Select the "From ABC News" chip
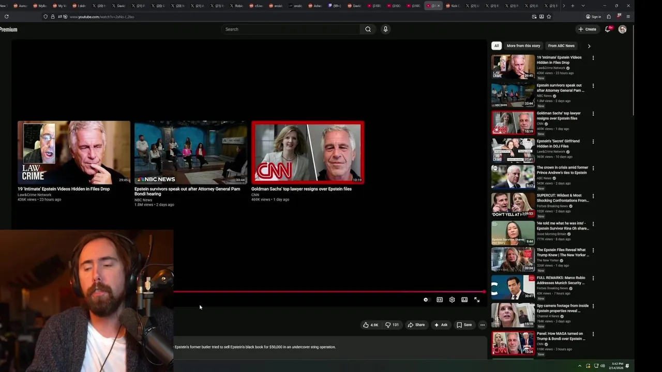Image resolution: width=662 pixels, height=372 pixels. click(561, 46)
